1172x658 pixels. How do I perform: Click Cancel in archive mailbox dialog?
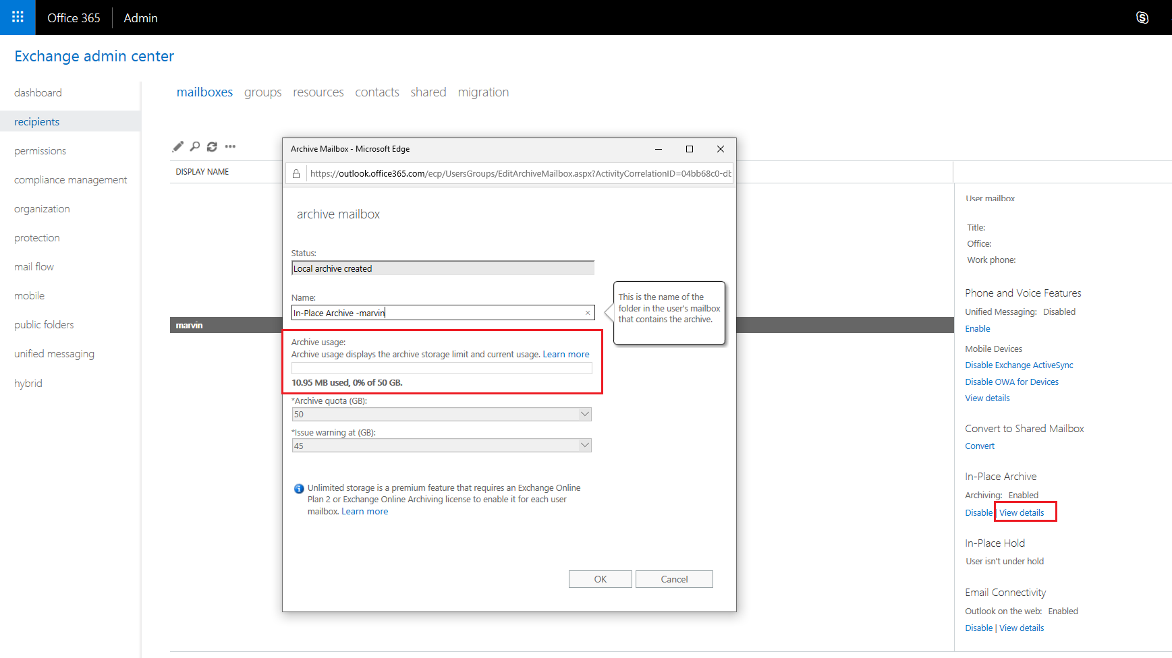[x=674, y=579]
